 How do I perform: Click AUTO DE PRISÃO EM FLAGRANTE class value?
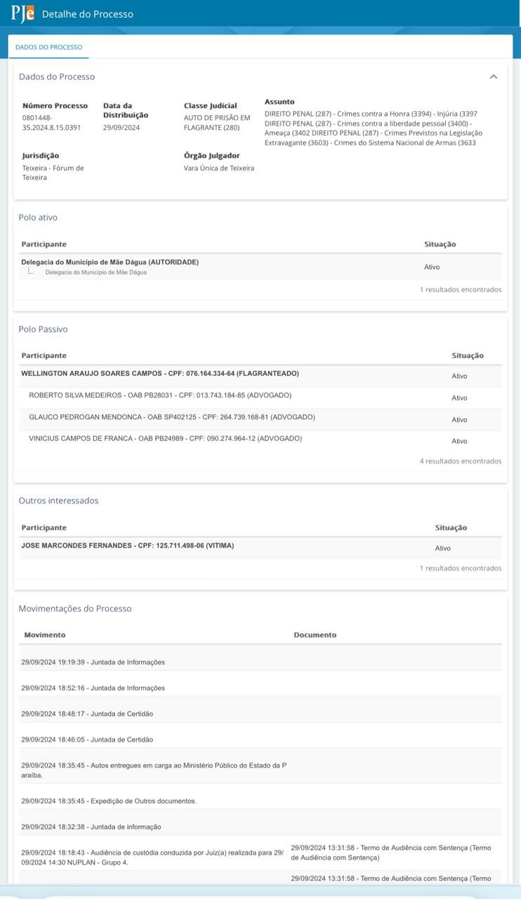[217, 122]
